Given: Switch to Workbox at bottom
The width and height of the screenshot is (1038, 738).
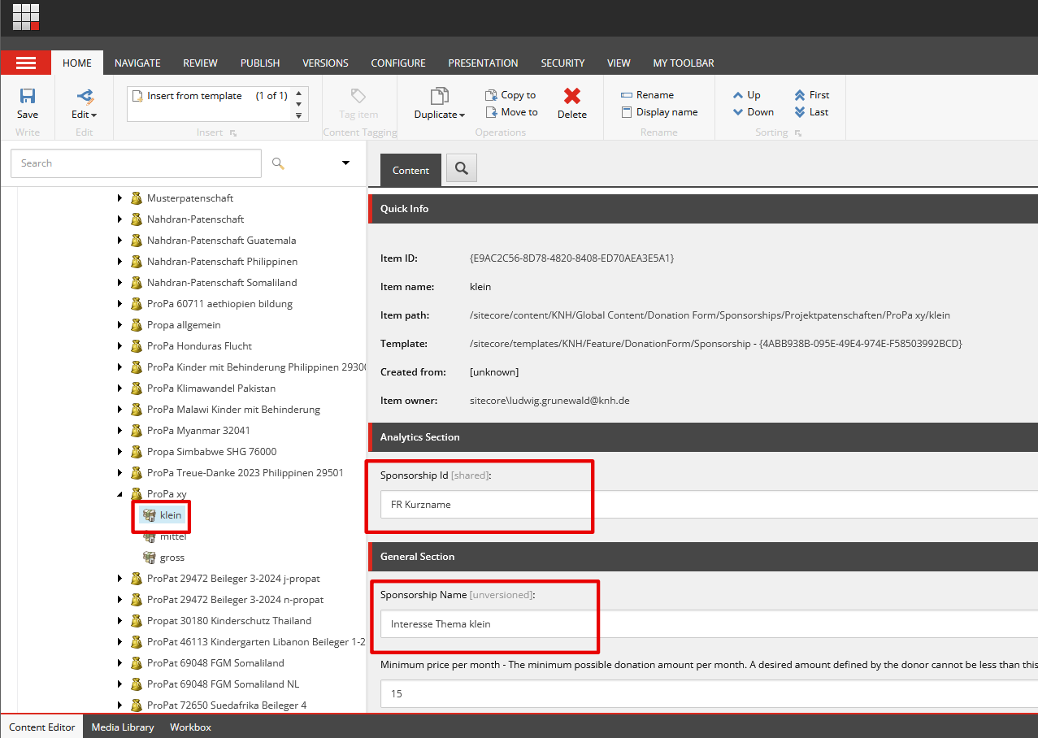Looking at the screenshot, I should 190,727.
